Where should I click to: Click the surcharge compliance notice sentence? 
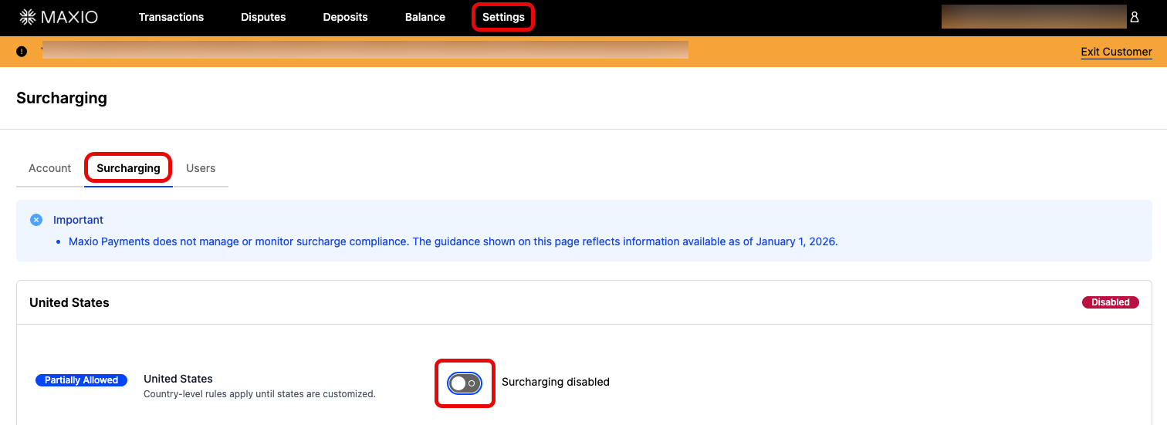(453, 241)
